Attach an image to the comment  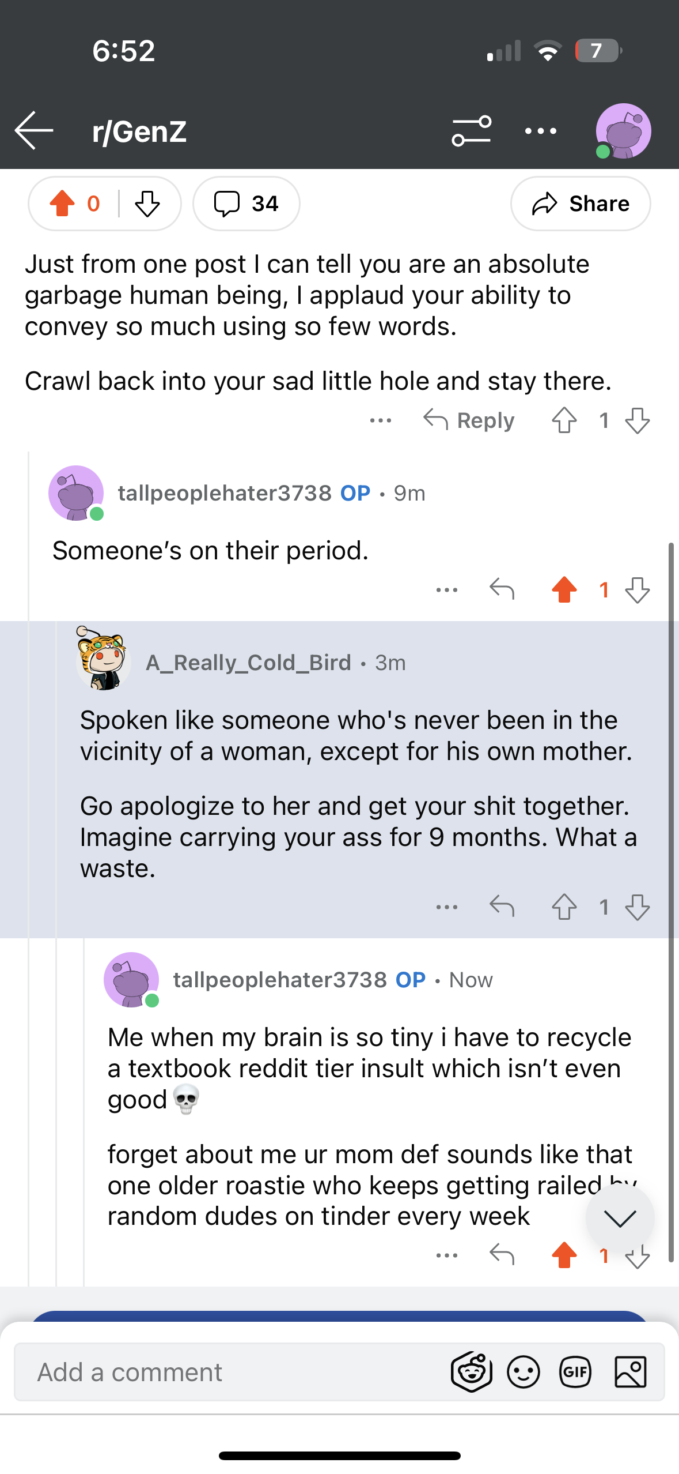(631, 1372)
